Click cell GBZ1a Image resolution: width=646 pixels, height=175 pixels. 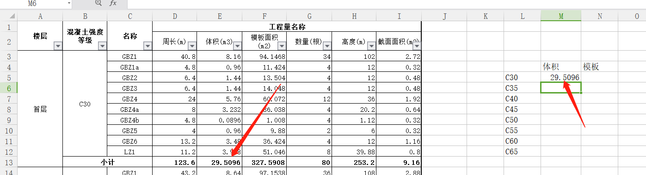[129, 67]
